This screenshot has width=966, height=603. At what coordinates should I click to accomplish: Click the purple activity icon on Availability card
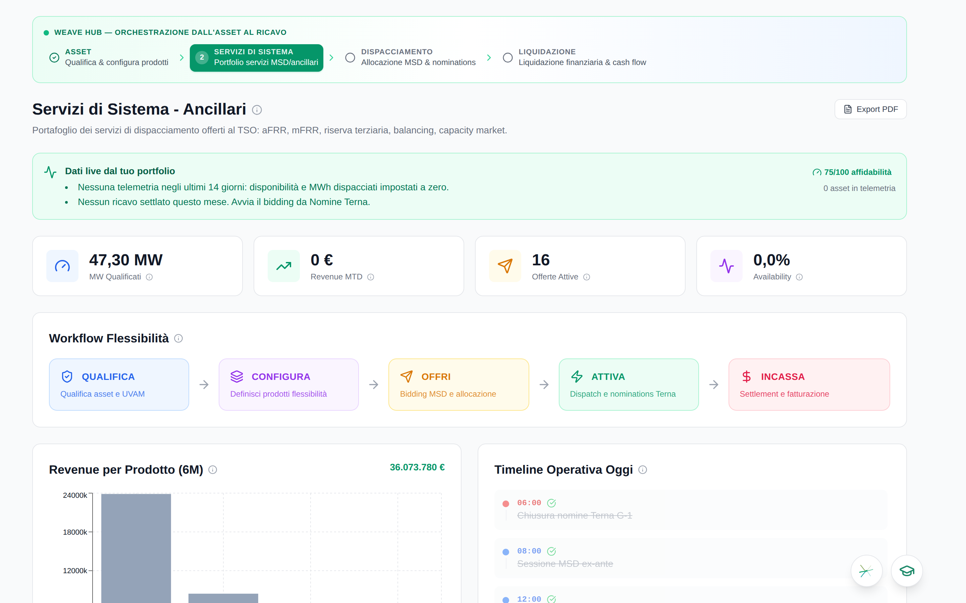(726, 266)
